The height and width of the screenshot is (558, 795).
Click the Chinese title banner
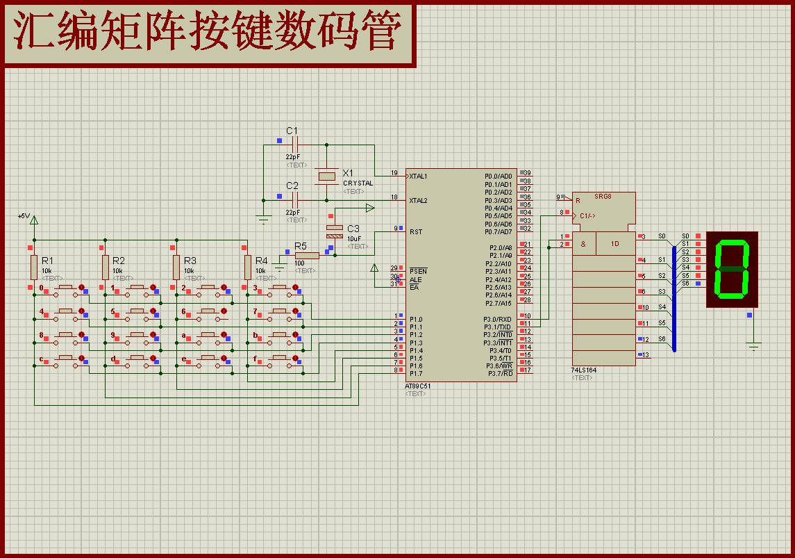coord(208,34)
